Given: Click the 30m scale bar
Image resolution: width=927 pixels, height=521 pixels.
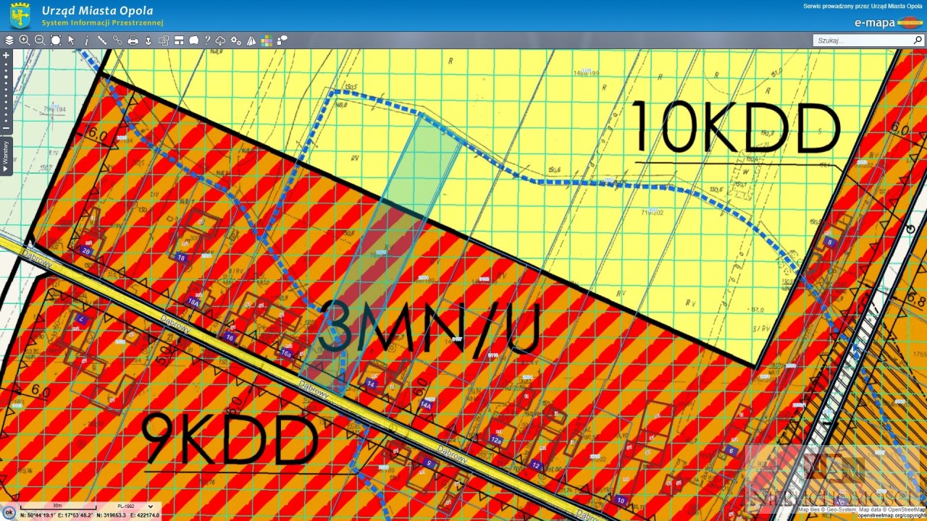Looking at the screenshot, I should [57, 507].
